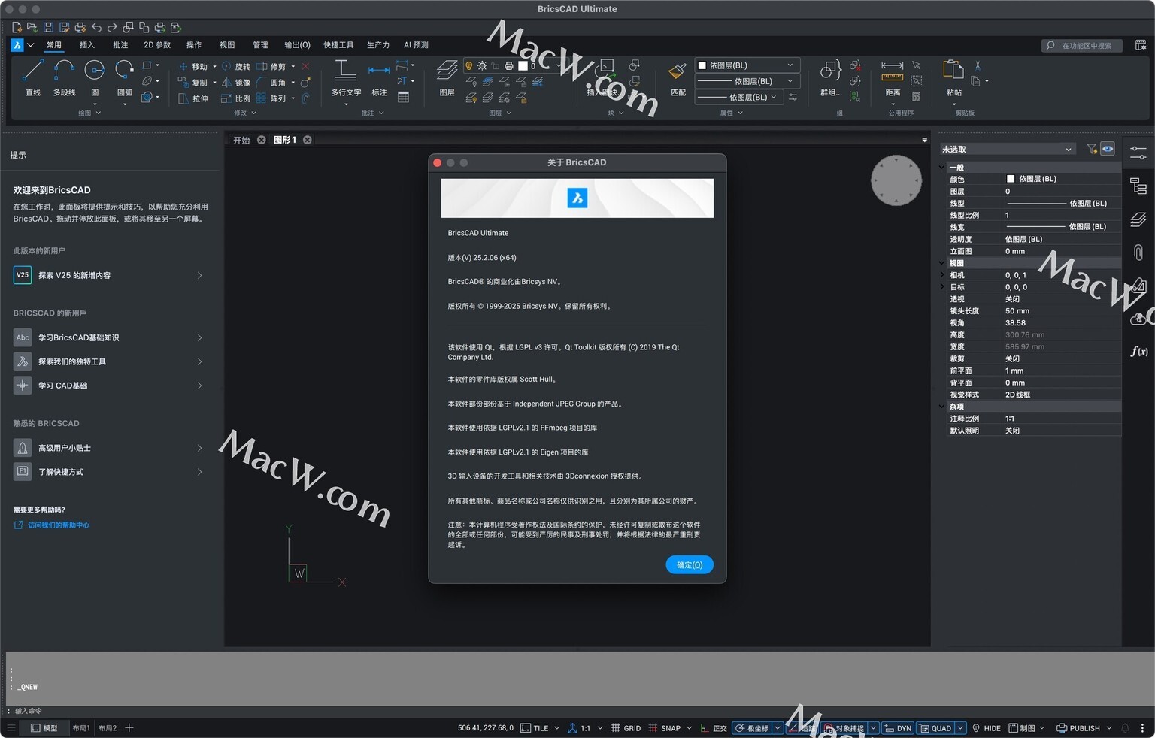
Task: Select the Line (直线) tool
Action: tap(32, 77)
